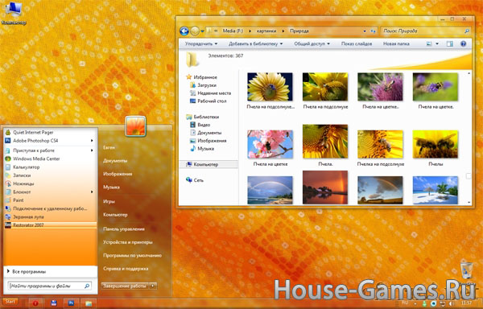
Task: Open the Explorer help question-mark icon
Action: 463,43
